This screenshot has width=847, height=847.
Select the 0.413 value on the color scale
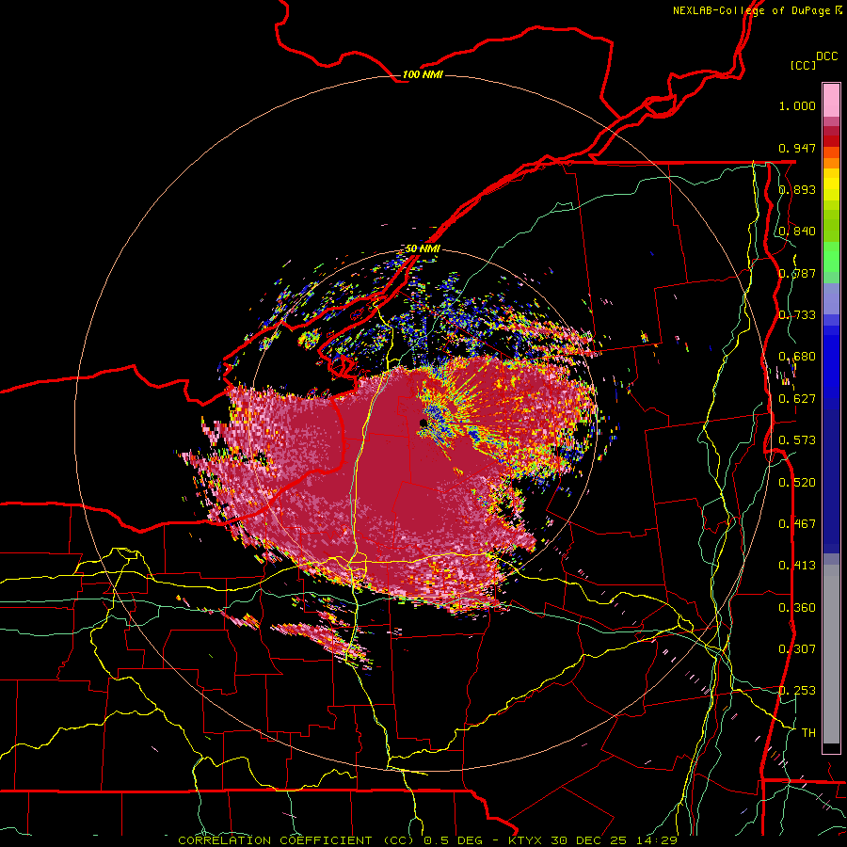point(797,566)
